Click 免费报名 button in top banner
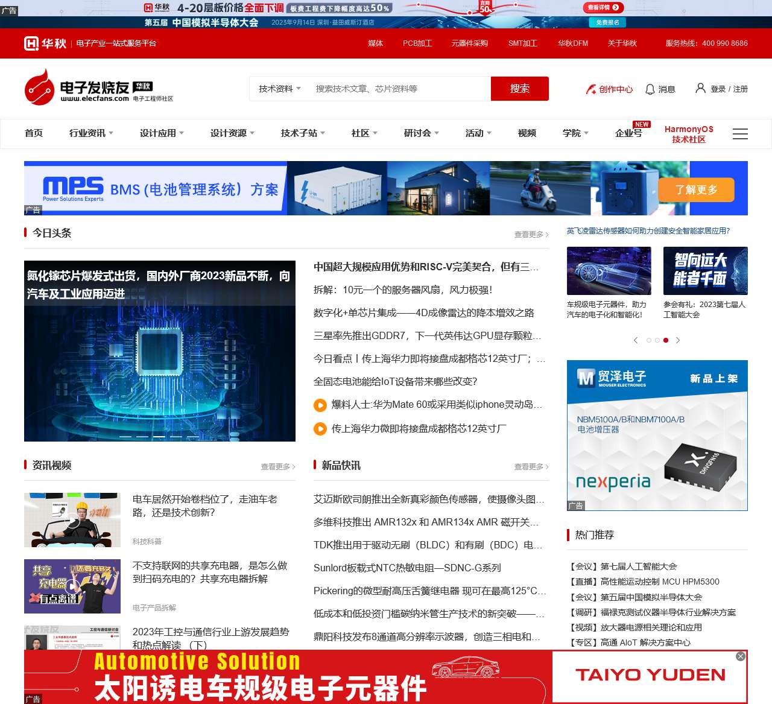This screenshot has height=704, width=772. click(607, 22)
